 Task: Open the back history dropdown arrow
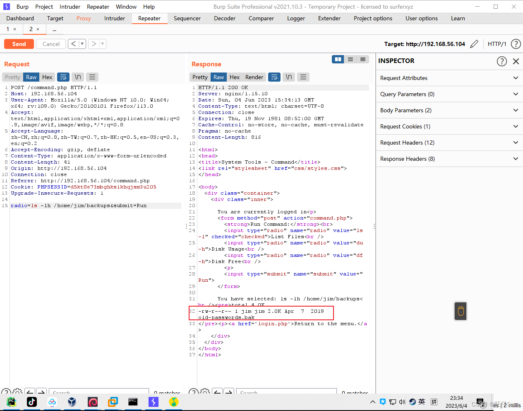tap(82, 44)
